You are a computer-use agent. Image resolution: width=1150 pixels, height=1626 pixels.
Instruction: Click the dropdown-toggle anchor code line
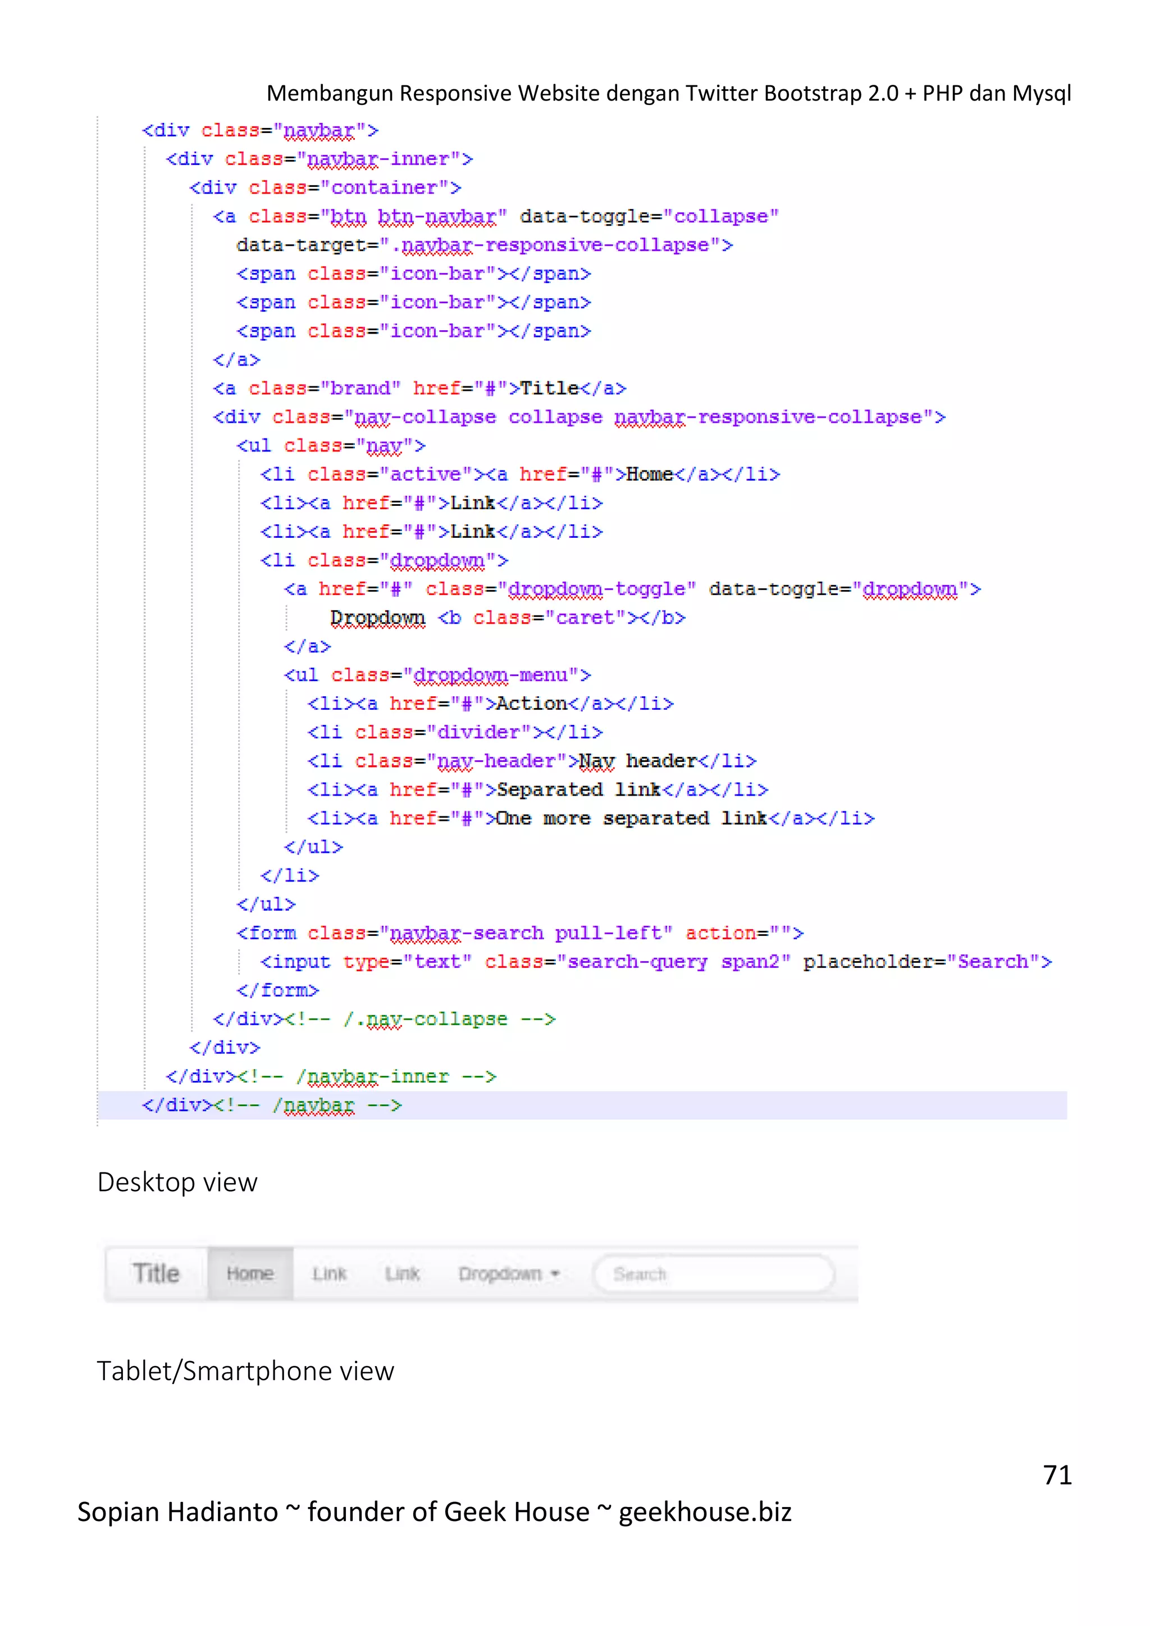632,589
